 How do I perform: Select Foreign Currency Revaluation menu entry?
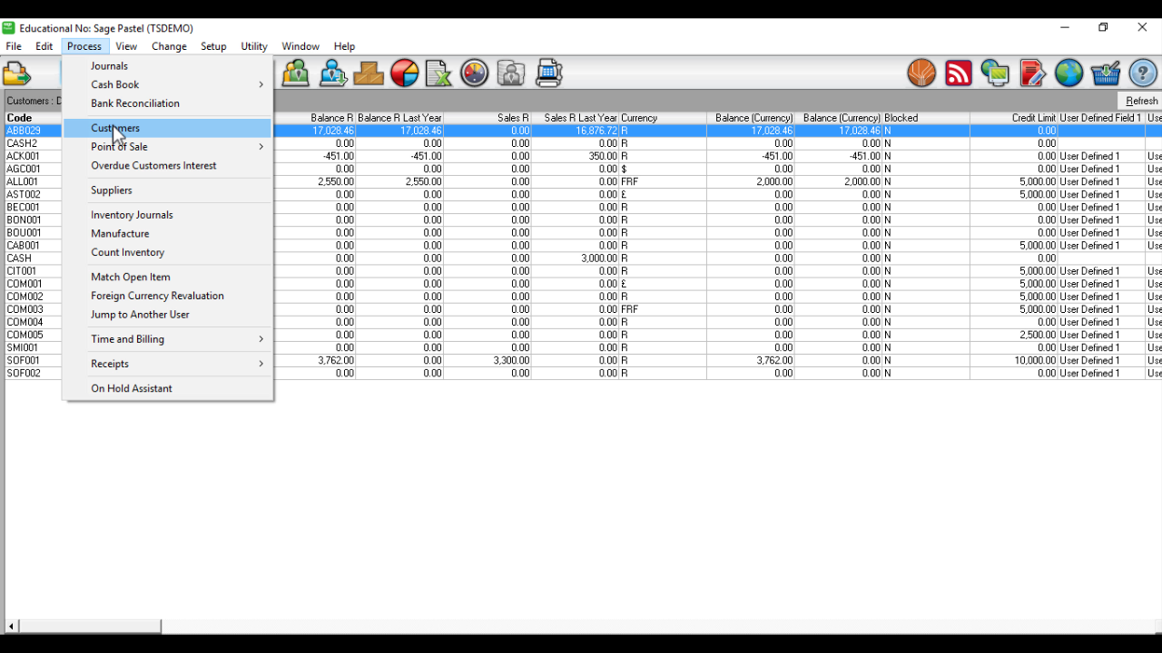click(157, 296)
